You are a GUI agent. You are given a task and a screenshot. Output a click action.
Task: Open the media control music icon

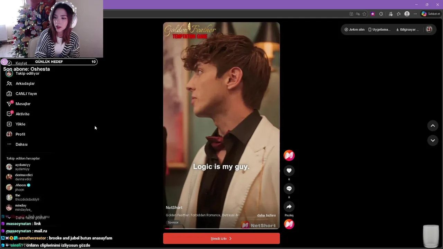(391, 14)
